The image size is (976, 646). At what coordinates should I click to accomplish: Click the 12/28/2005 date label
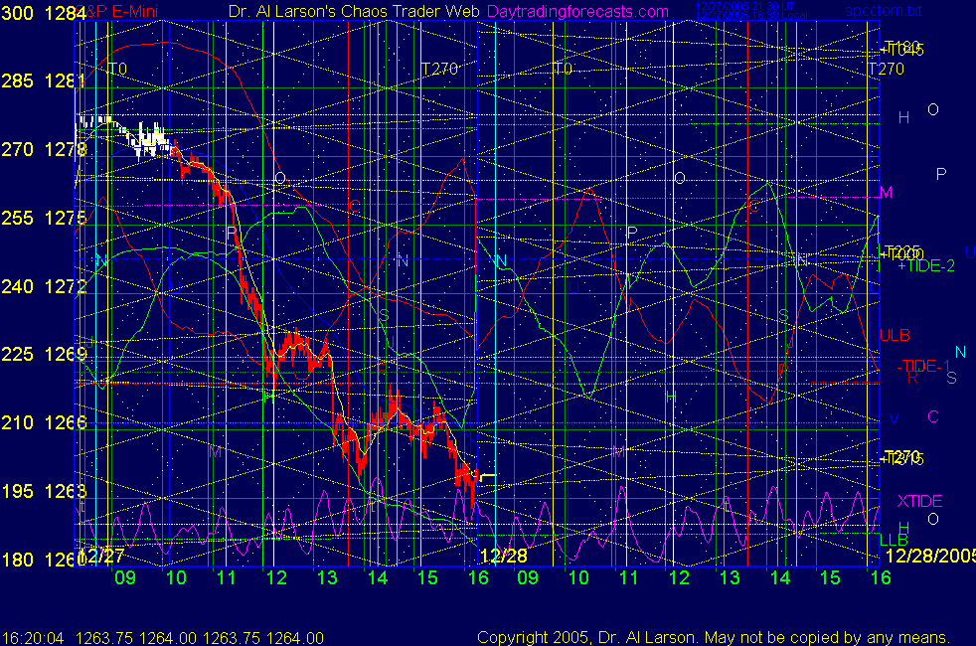[x=930, y=556]
